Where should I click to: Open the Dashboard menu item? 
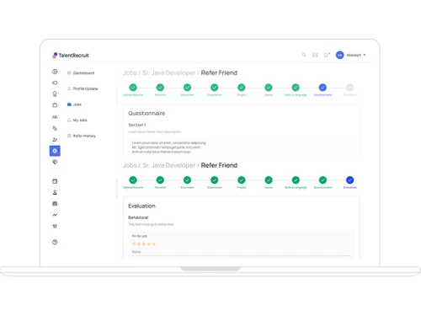81,73
